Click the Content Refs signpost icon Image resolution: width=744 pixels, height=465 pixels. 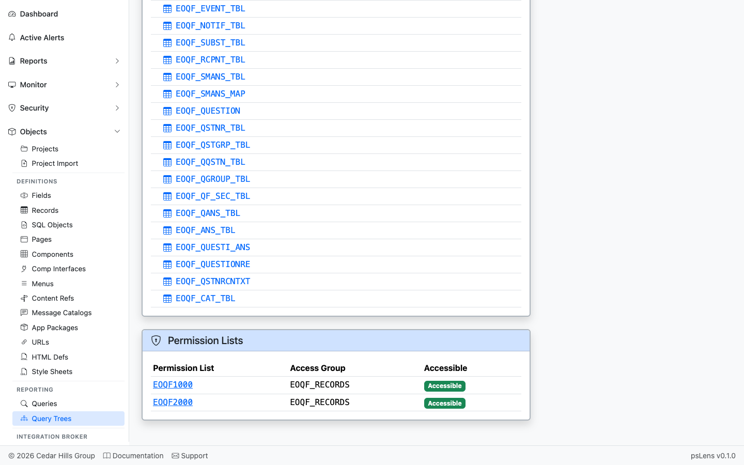(x=24, y=298)
